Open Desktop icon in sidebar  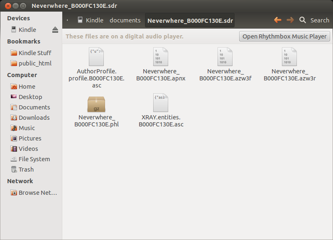point(14,97)
